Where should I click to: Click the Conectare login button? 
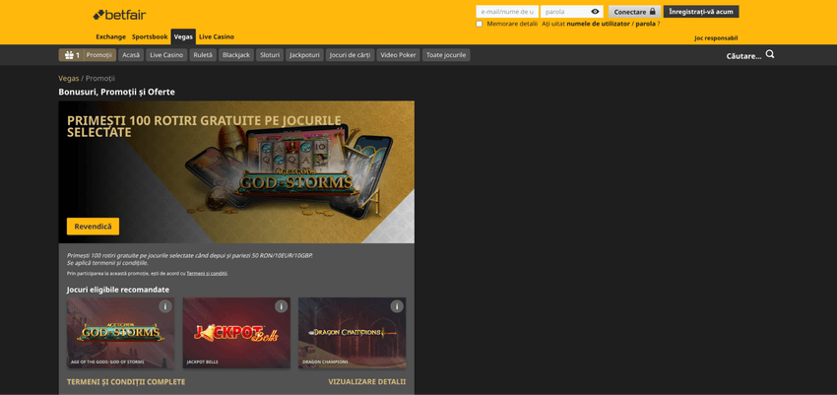634,11
